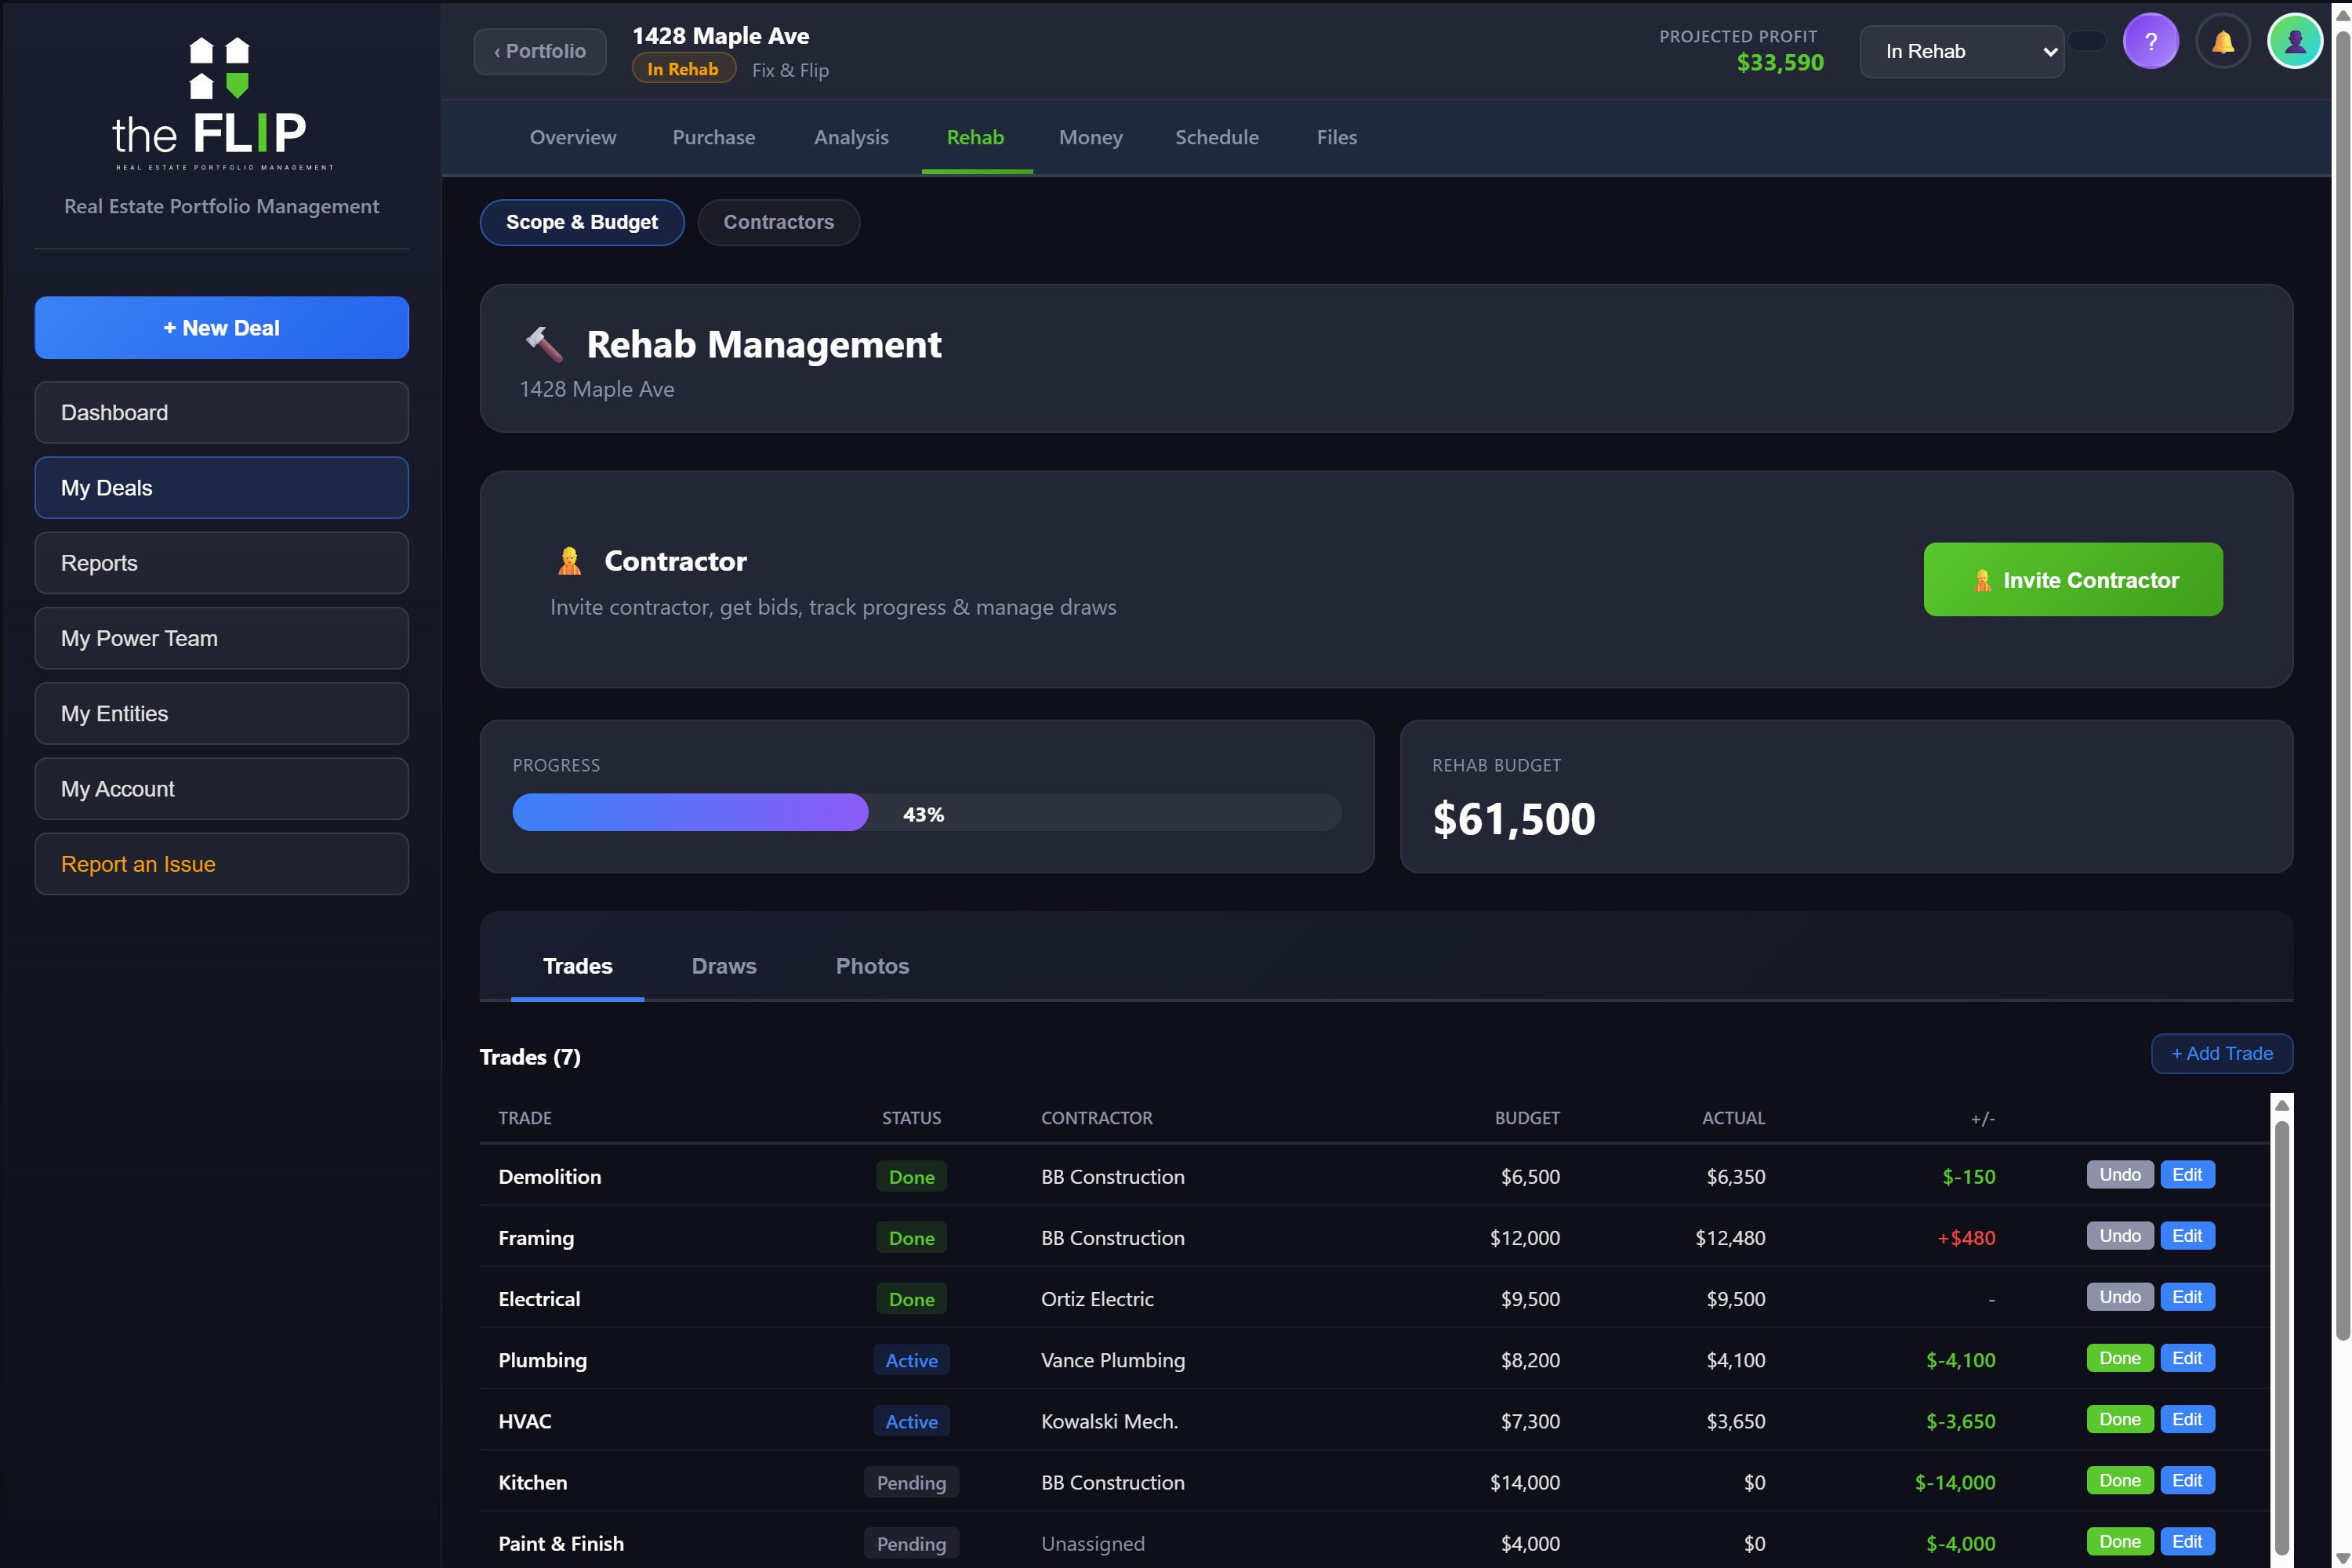This screenshot has width=2352, height=1568.
Task: Open Reports in sidebar
Action: [x=222, y=563]
